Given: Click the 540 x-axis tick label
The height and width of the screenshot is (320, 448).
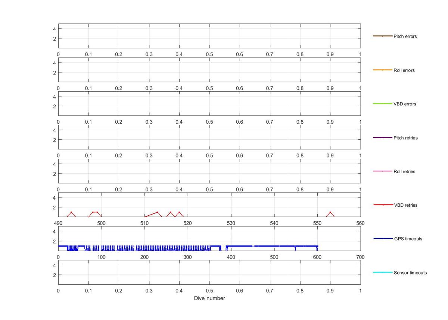Looking at the screenshot, I should [x=274, y=223].
